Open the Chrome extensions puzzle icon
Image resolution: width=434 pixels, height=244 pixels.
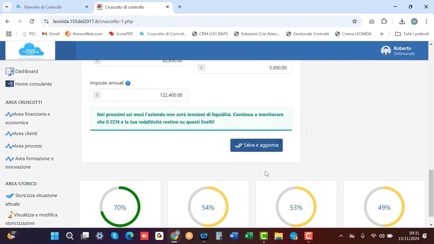[x=384, y=21]
